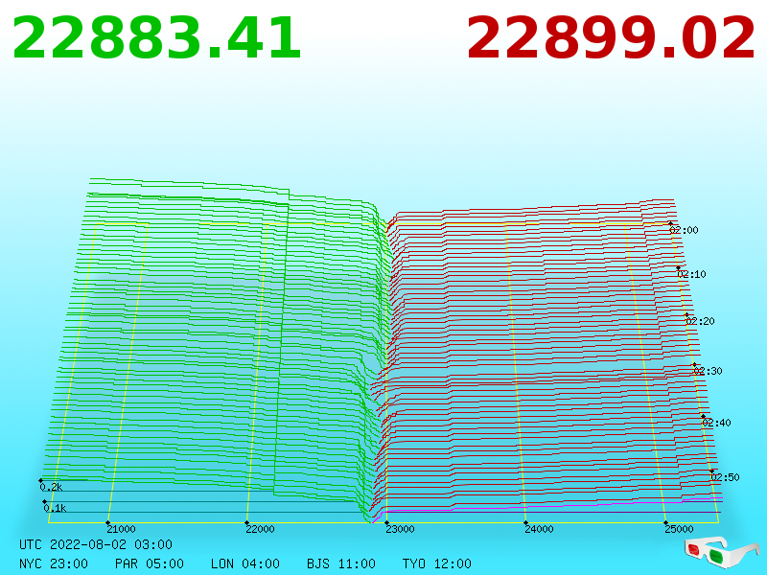Select the green bid price 22883.41
The height and width of the screenshot is (575, 767).
coord(156,38)
